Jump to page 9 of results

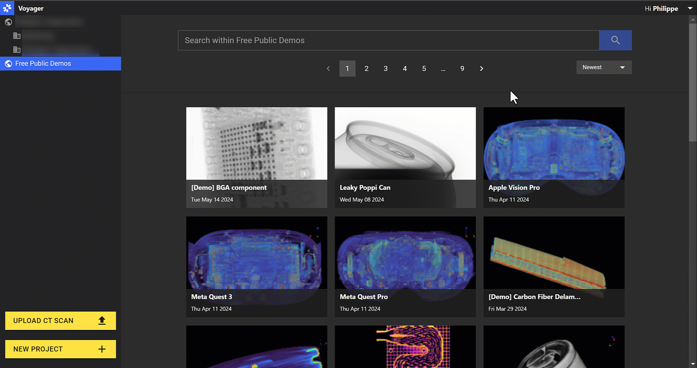coord(462,69)
